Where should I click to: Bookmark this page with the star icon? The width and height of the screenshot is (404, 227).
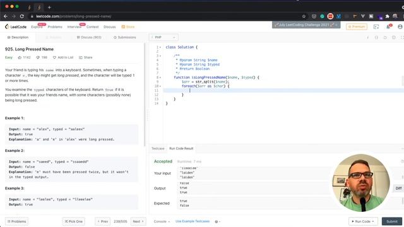click(x=304, y=16)
